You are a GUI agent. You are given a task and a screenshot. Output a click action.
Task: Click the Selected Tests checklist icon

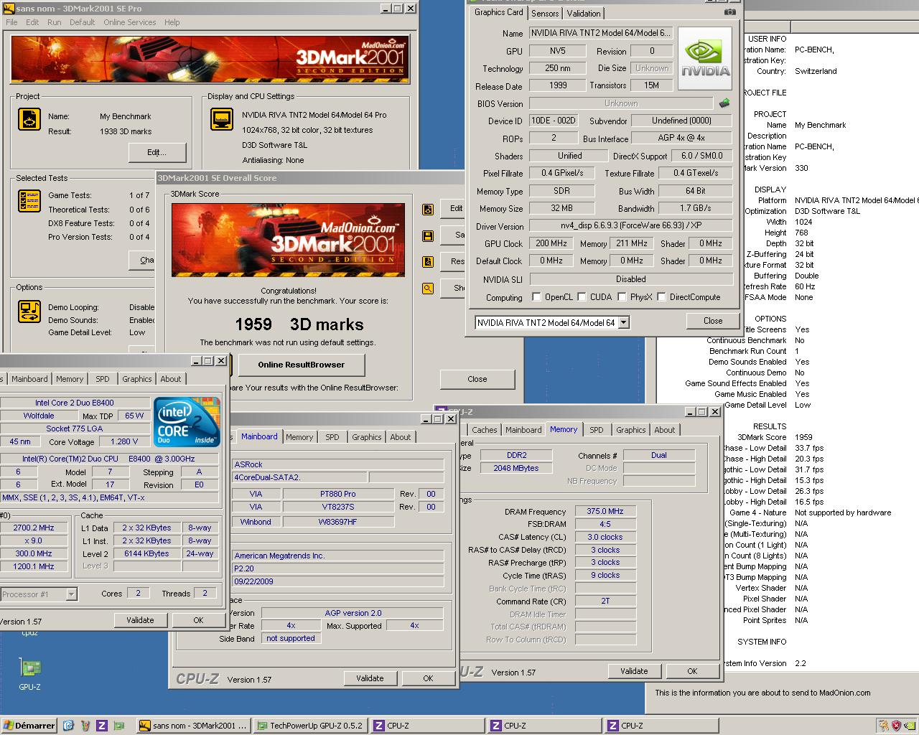[x=29, y=201]
